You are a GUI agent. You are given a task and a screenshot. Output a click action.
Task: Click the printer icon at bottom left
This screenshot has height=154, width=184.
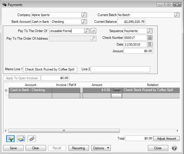(21, 139)
